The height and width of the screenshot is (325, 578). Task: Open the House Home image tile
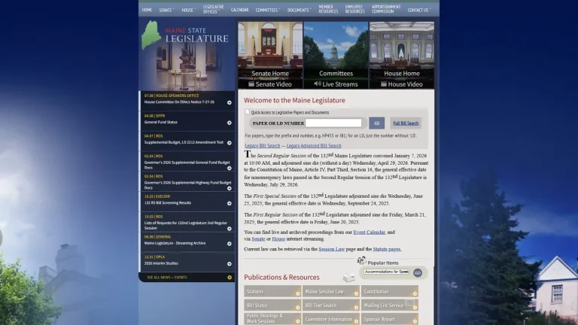pos(402,50)
